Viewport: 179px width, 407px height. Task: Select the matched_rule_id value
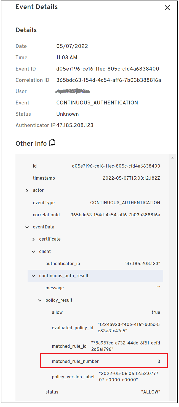(125, 346)
